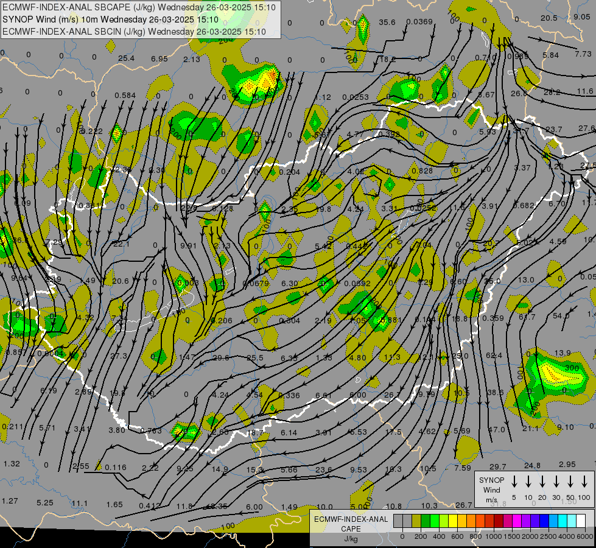Click the legend scale label 6000

pyautogui.click(x=586, y=536)
